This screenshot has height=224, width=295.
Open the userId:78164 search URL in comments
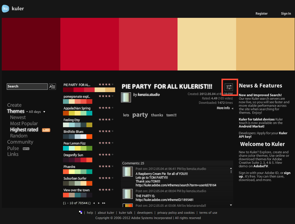(x=176, y=185)
